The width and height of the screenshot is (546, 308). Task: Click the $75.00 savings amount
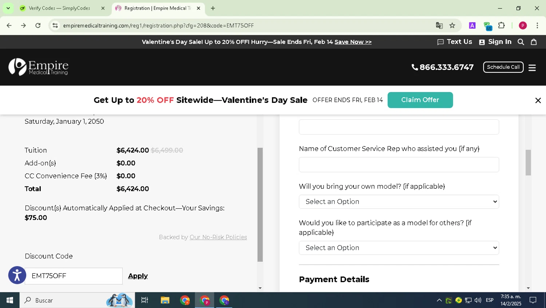tap(36, 218)
